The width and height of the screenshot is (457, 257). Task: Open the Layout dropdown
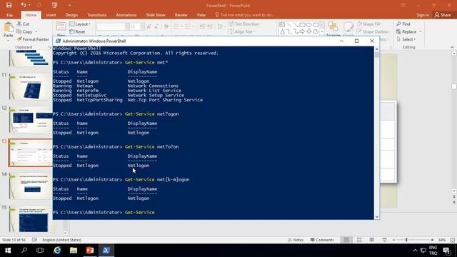tap(80, 24)
